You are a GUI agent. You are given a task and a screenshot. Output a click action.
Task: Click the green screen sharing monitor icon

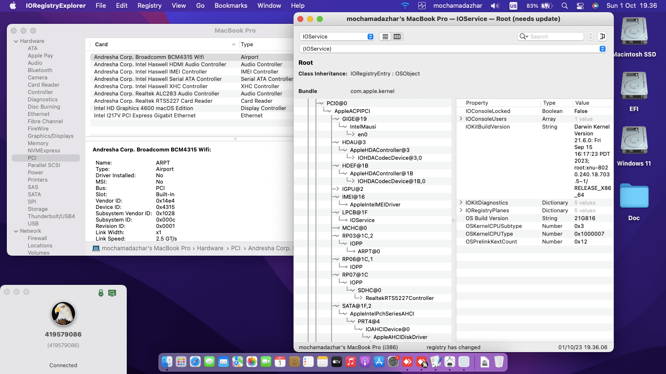pos(112,293)
